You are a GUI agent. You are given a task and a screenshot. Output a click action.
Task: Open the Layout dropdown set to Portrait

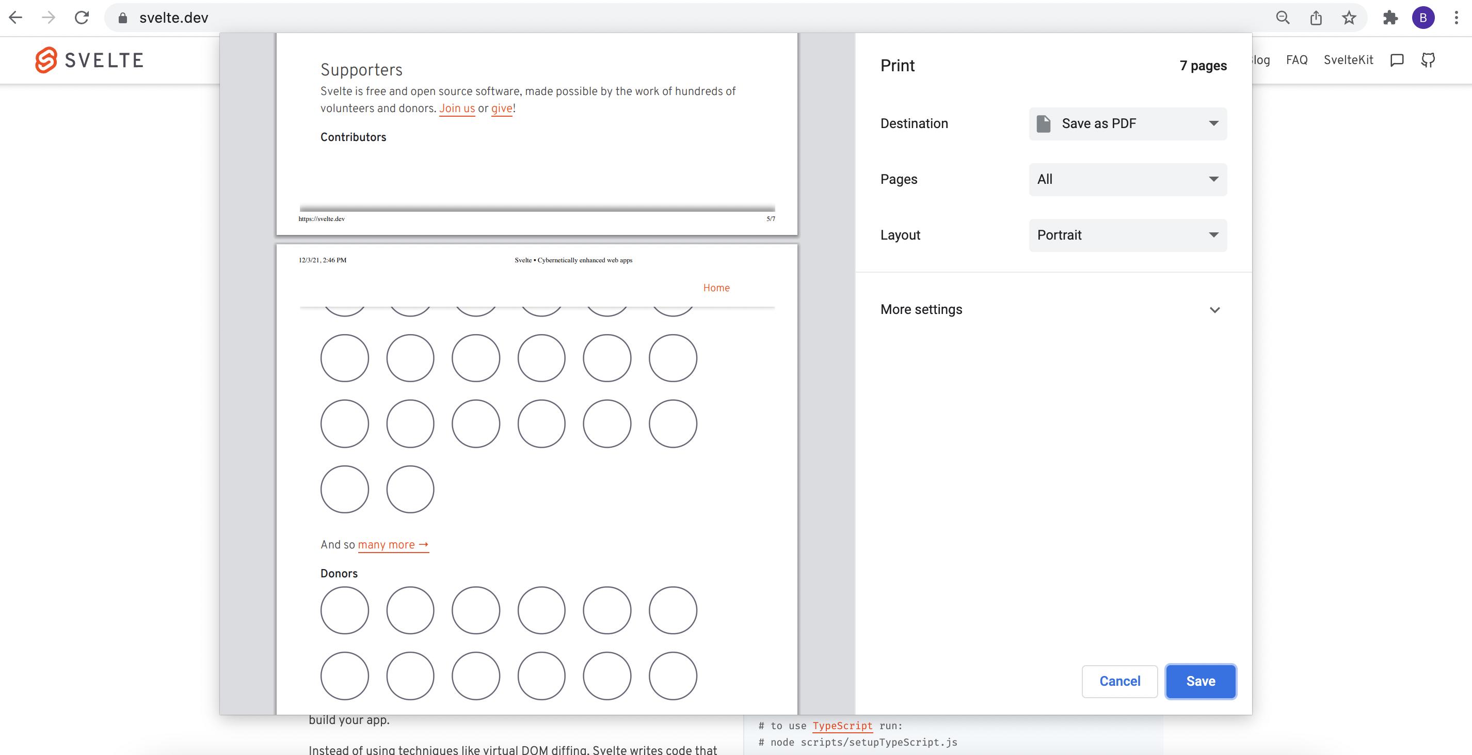pos(1128,235)
